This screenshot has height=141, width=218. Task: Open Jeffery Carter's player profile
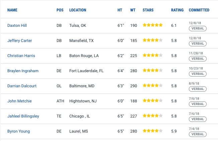point(20,41)
